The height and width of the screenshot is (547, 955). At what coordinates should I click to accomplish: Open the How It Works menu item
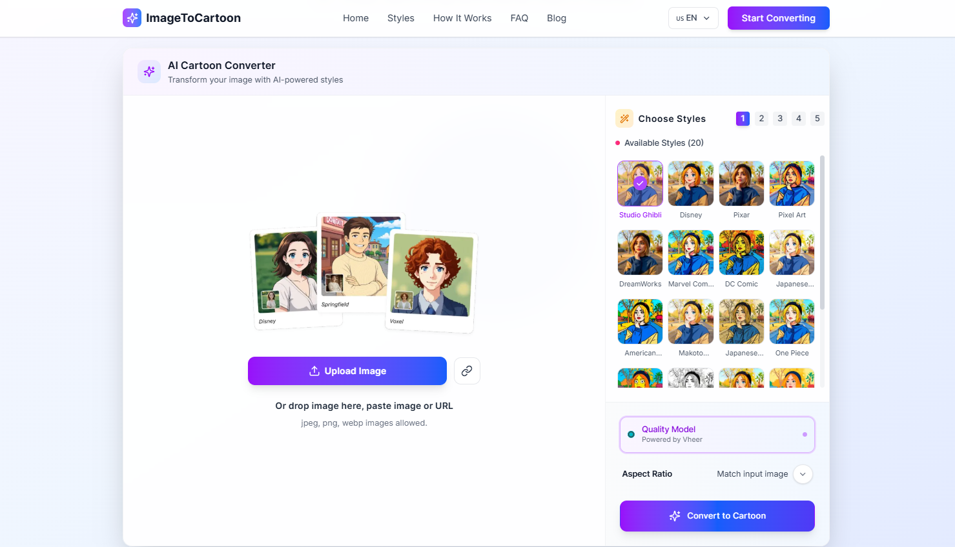(x=462, y=18)
